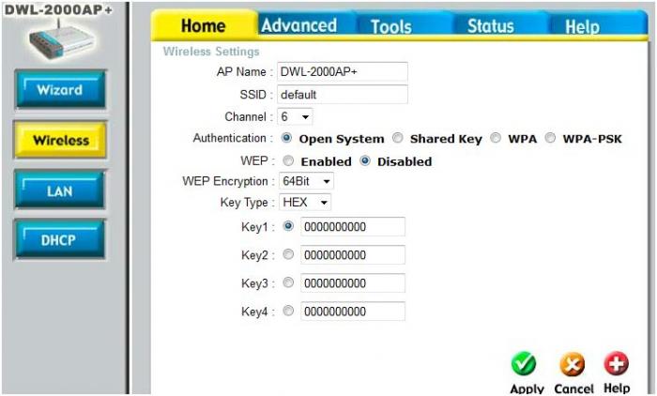This screenshot has width=657, height=396.
Task: Select the Key2 radio button
Action: tap(288, 254)
